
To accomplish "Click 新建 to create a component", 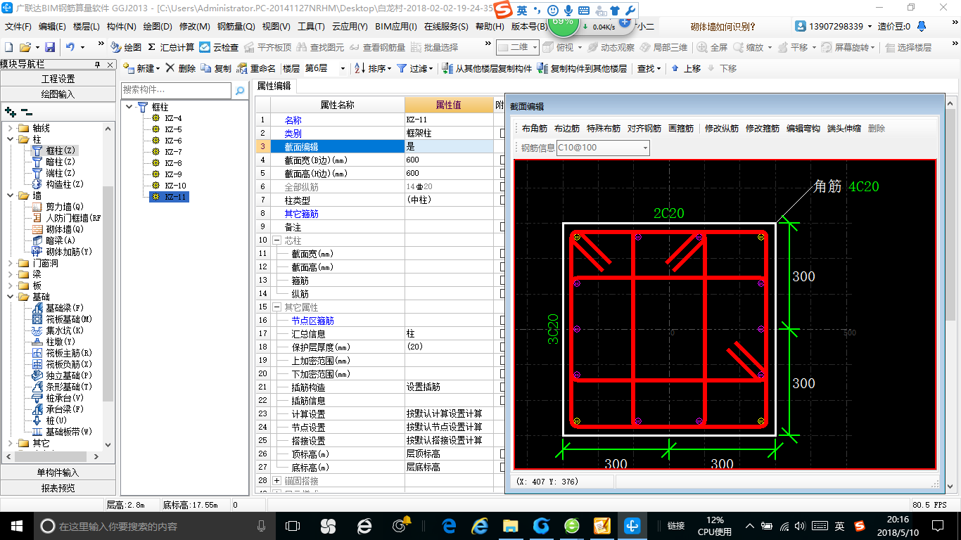I will pyautogui.click(x=141, y=68).
